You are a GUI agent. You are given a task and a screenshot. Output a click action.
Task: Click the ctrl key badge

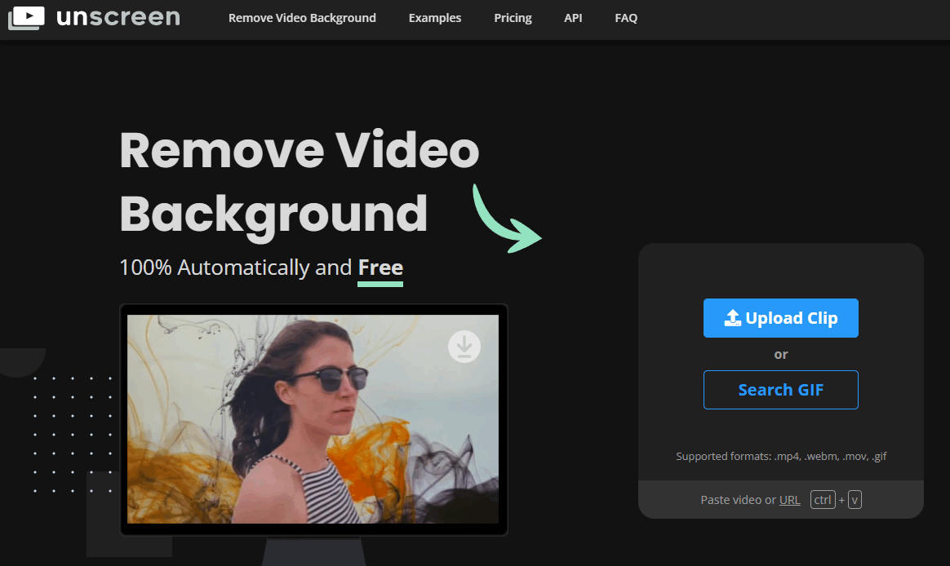tap(823, 500)
